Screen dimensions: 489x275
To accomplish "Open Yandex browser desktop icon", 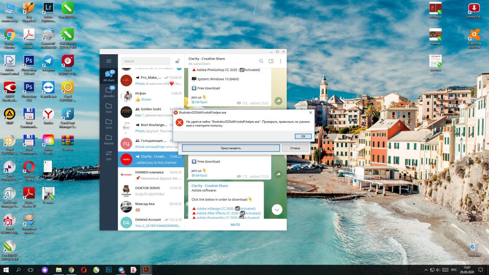I will (48, 117).
